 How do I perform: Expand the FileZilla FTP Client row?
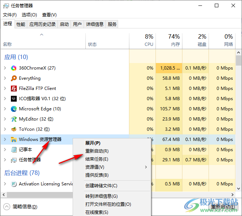5,89
